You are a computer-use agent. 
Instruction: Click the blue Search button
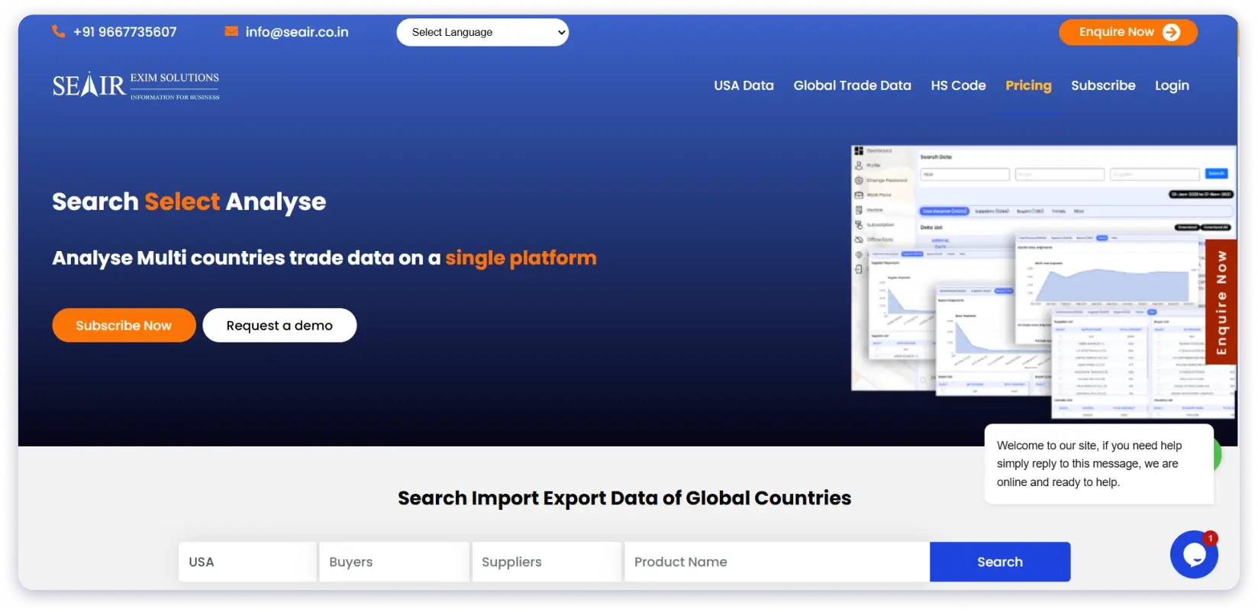coord(1000,562)
